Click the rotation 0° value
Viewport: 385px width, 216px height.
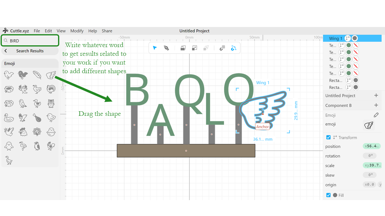[x=370, y=156]
